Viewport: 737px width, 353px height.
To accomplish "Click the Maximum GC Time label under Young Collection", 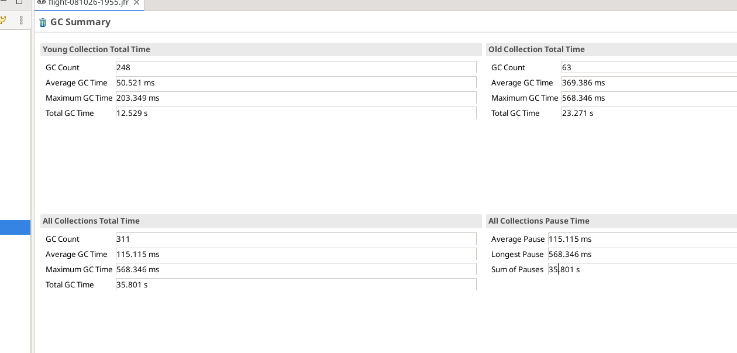I will pyautogui.click(x=79, y=98).
